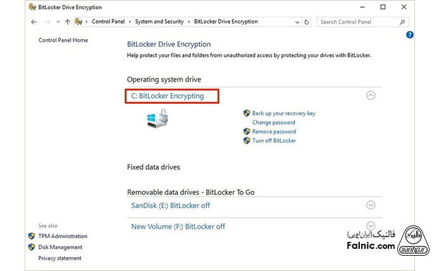Go to System and Security breadcrumb

159,22
